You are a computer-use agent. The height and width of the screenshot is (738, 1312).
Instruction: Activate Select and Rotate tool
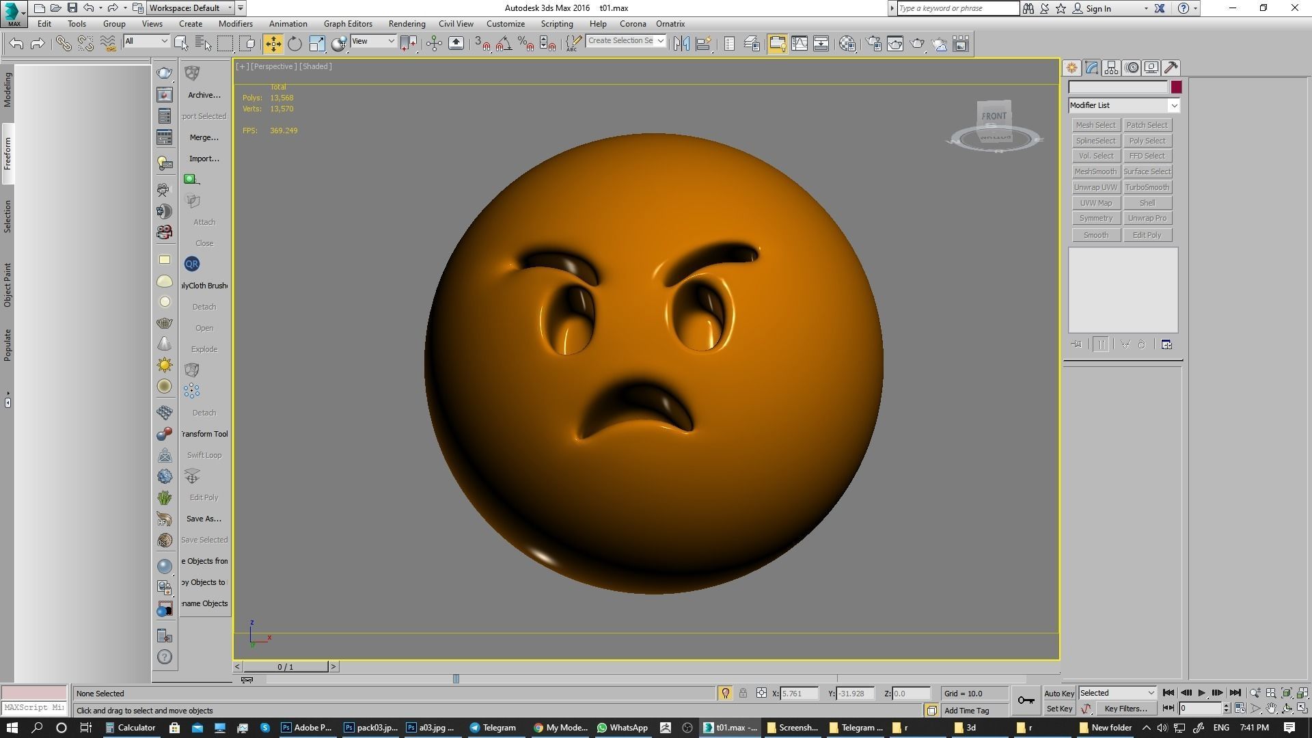[295, 44]
